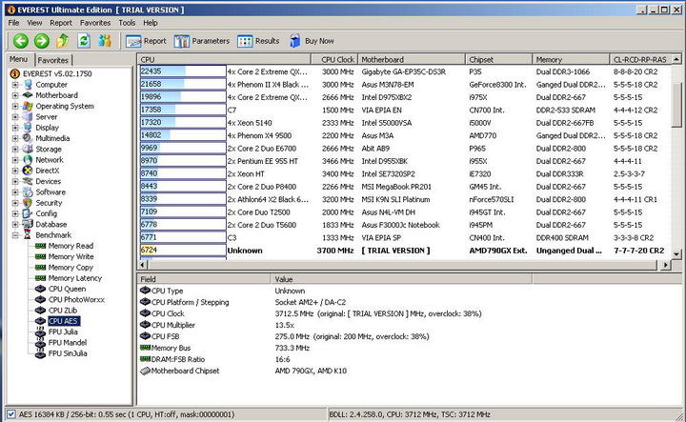686x422 pixels.
Task: Expand the Display tree node
Action: pyautogui.click(x=15, y=128)
